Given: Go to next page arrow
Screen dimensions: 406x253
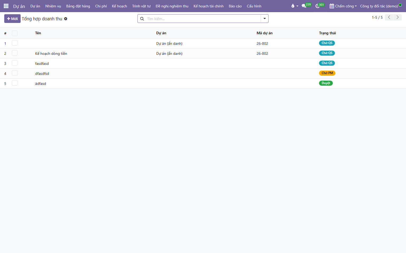Looking at the screenshot, I should click(x=398, y=17).
